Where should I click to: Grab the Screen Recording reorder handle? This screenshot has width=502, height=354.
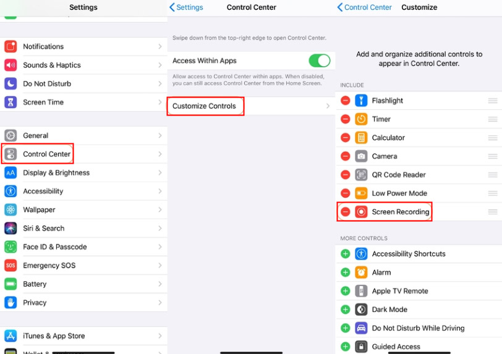[493, 212]
